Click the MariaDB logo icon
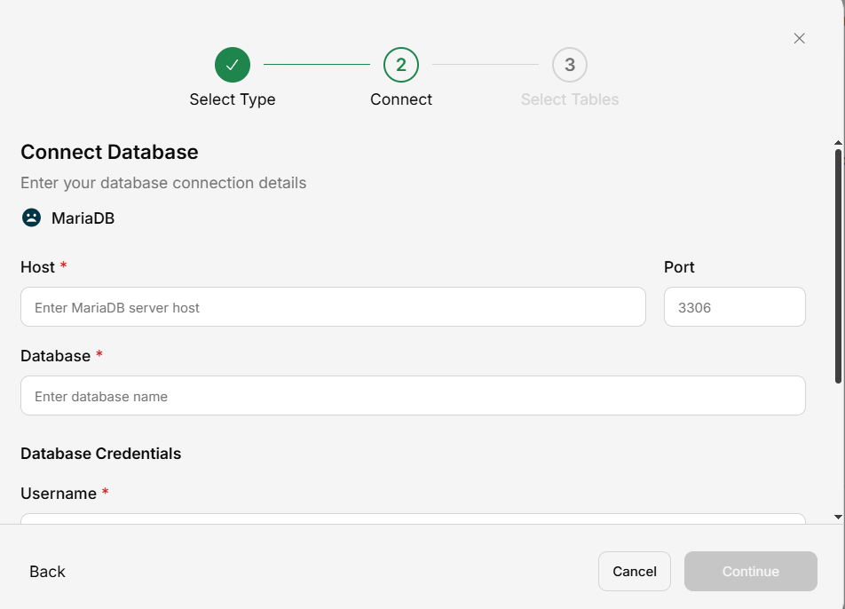This screenshot has width=845, height=609. (x=31, y=217)
